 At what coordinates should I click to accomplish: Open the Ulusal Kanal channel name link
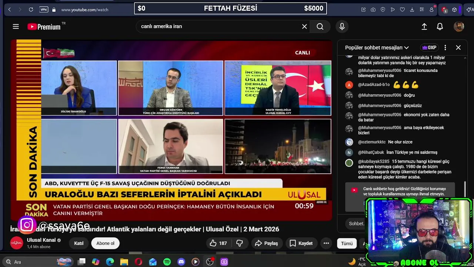41,240
